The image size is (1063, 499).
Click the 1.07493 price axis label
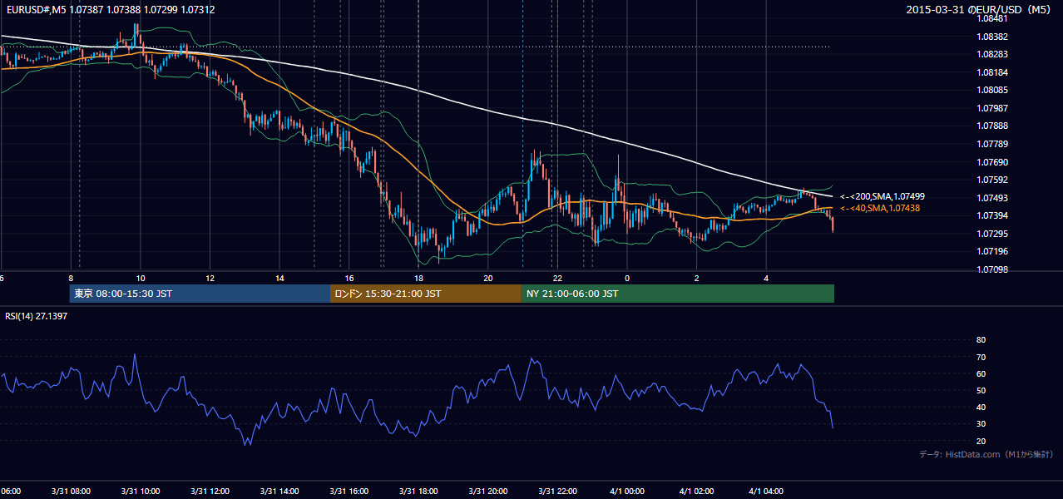coord(993,198)
